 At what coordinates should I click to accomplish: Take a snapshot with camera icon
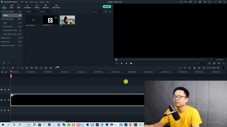[x=214, y=64]
